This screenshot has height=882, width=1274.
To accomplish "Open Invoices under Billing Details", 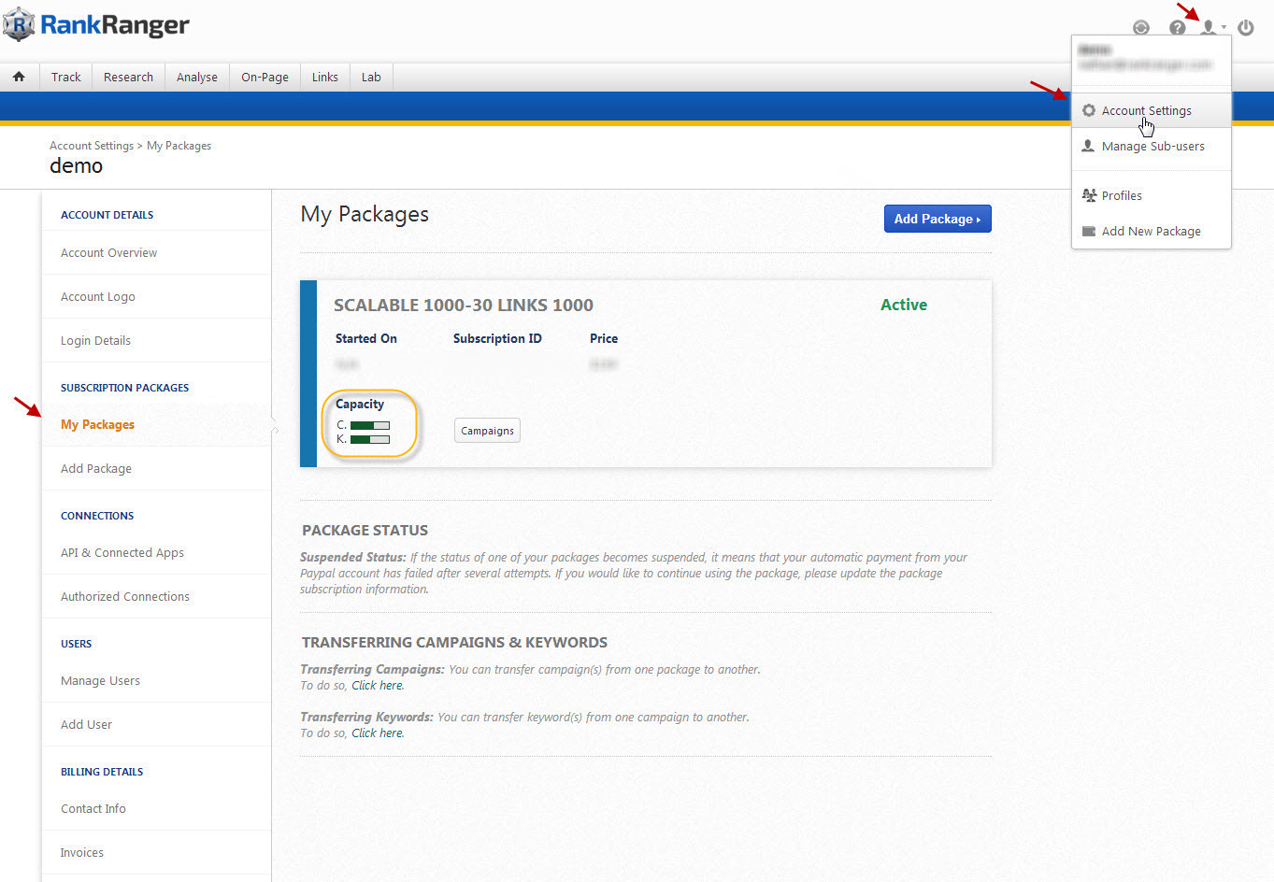I will (x=82, y=852).
